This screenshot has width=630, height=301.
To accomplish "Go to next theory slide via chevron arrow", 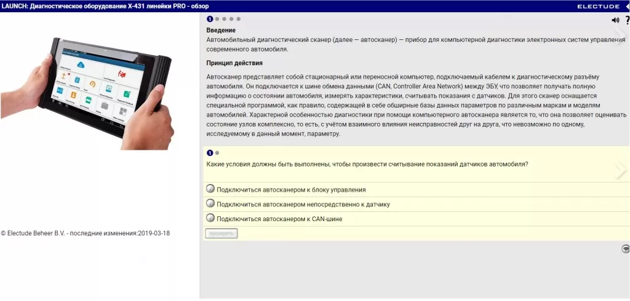I will [621, 36].
